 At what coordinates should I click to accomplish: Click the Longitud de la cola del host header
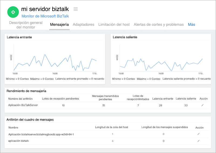click(x=112, y=127)
